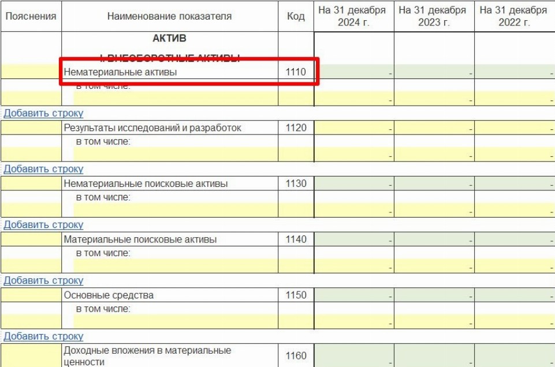The height and width of the screenshot is (367, 555).
Task: Select the 'Результаты исследований и разработок' row label
Action: tap(152, 128)
